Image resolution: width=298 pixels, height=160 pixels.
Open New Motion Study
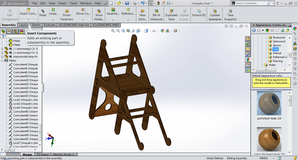[142, 15]
